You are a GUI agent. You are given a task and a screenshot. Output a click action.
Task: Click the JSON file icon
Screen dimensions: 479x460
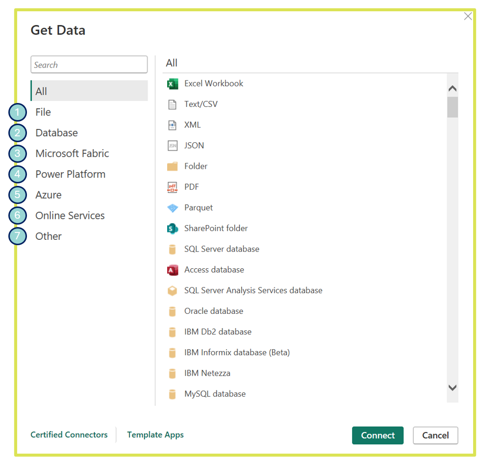172,146
